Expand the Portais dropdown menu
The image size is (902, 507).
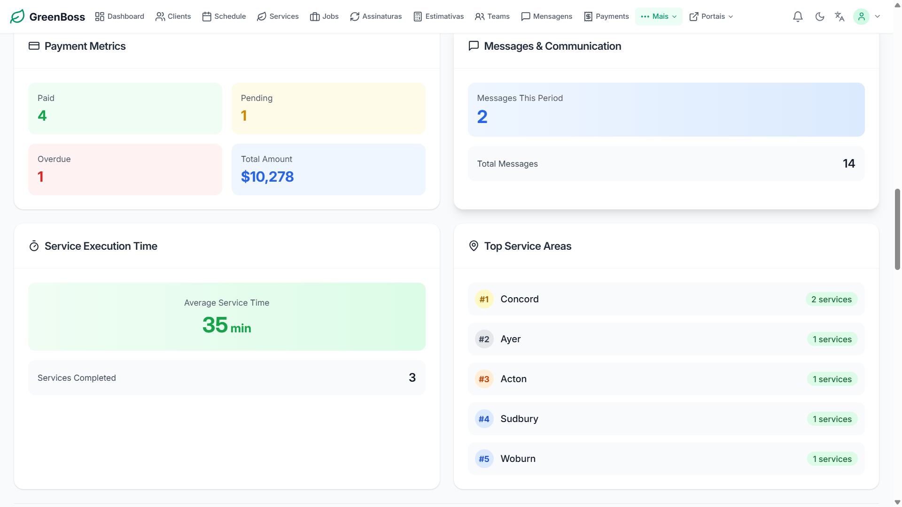click(711, 16)
